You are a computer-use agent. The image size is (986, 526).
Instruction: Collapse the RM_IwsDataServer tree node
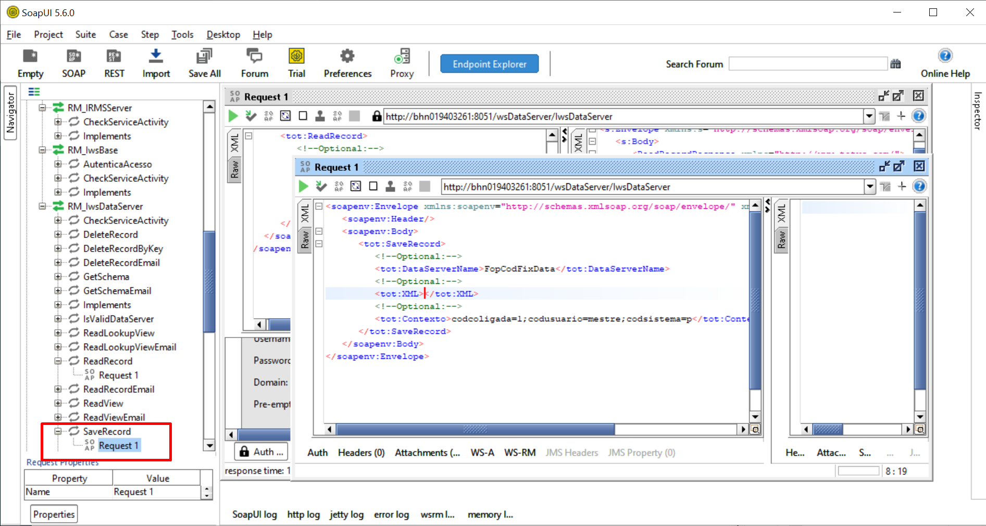click(42, 206)
